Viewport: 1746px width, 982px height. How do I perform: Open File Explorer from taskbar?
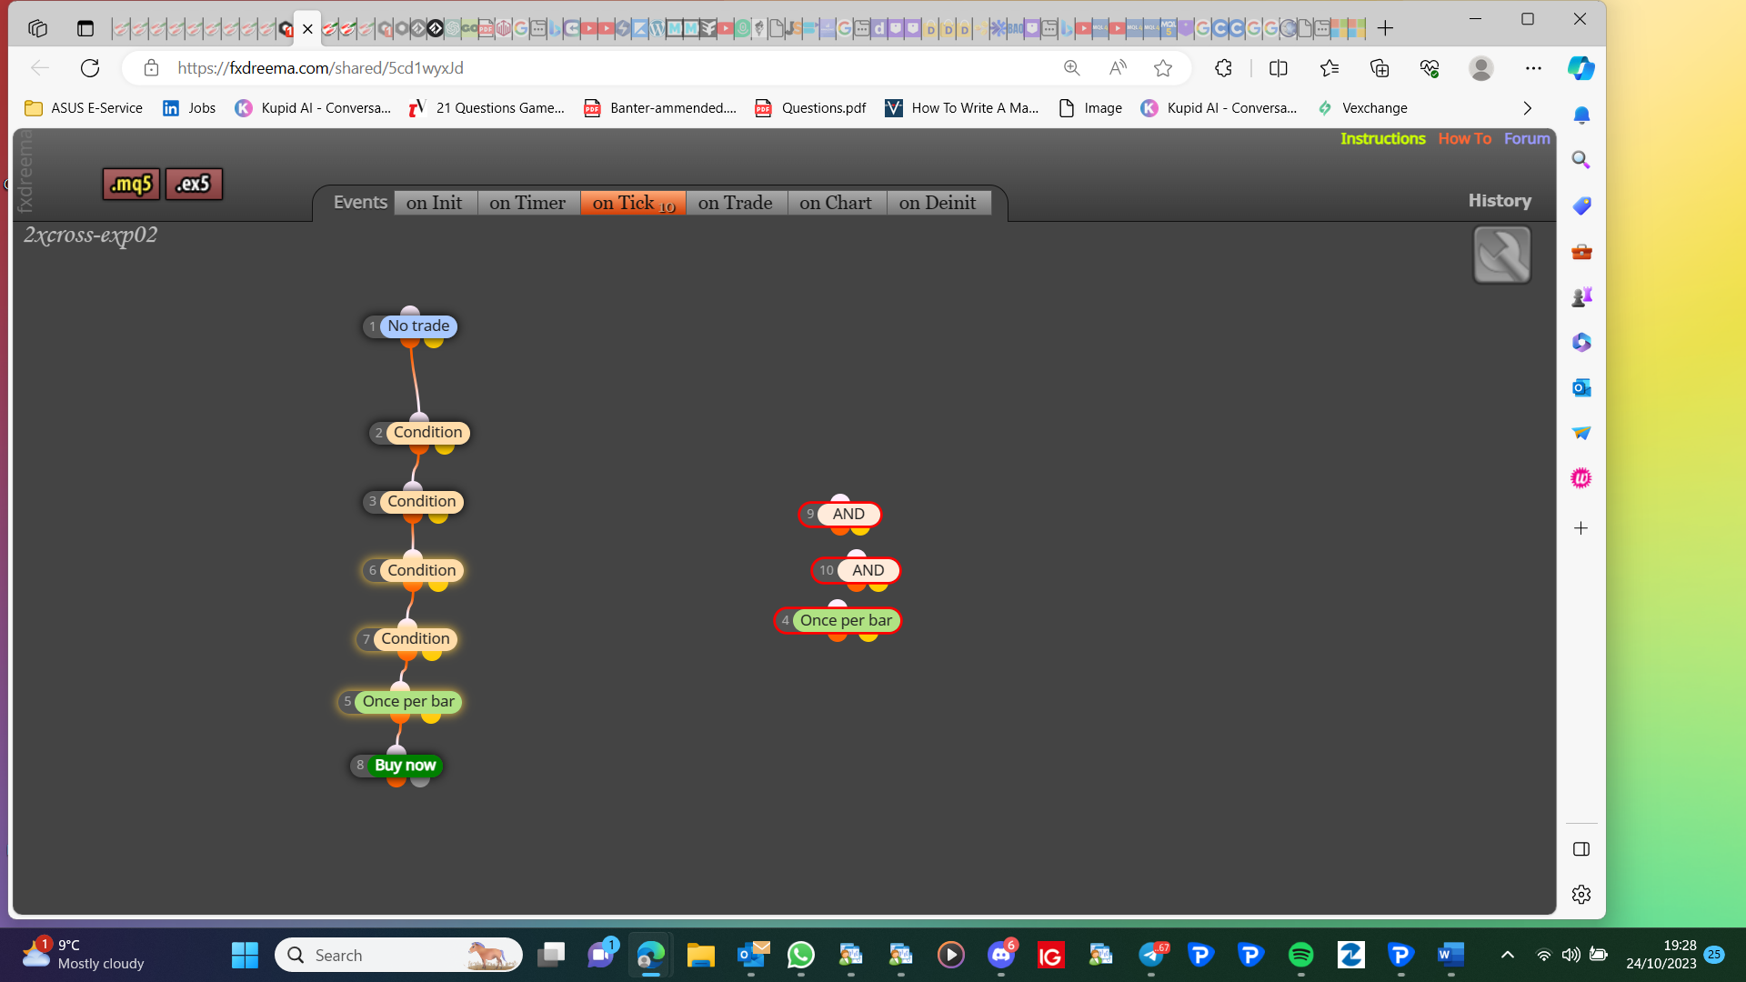coord(700,955)
